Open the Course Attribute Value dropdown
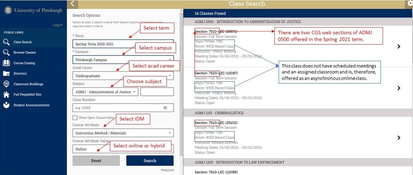The width and height of the screenshot is (413, 175). click(123, 149)
